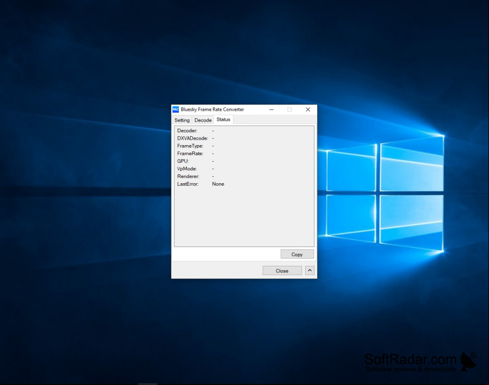Click the FrameRate: label
The width and height of the screenshot is (489, 385).
190,153
